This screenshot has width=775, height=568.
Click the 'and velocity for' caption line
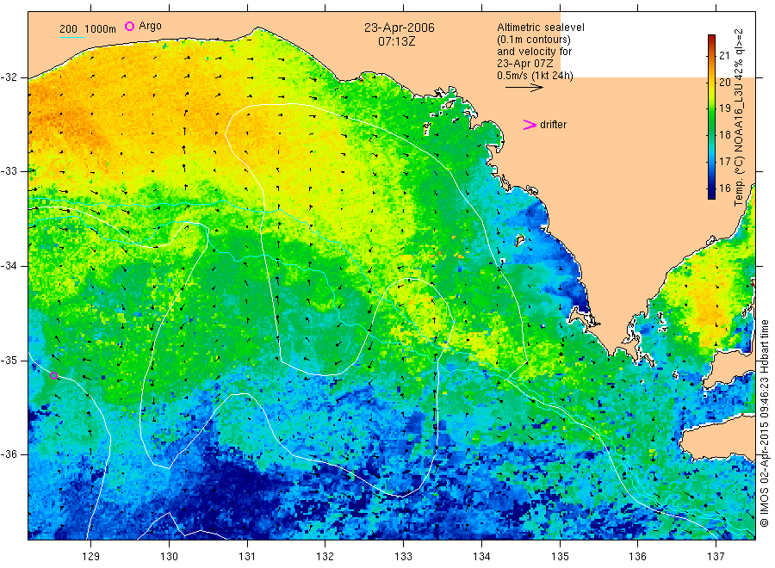pos(534,52)
